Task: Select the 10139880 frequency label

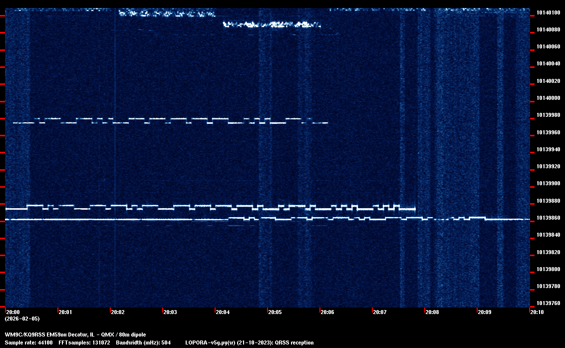Action: tap(548, 201)
